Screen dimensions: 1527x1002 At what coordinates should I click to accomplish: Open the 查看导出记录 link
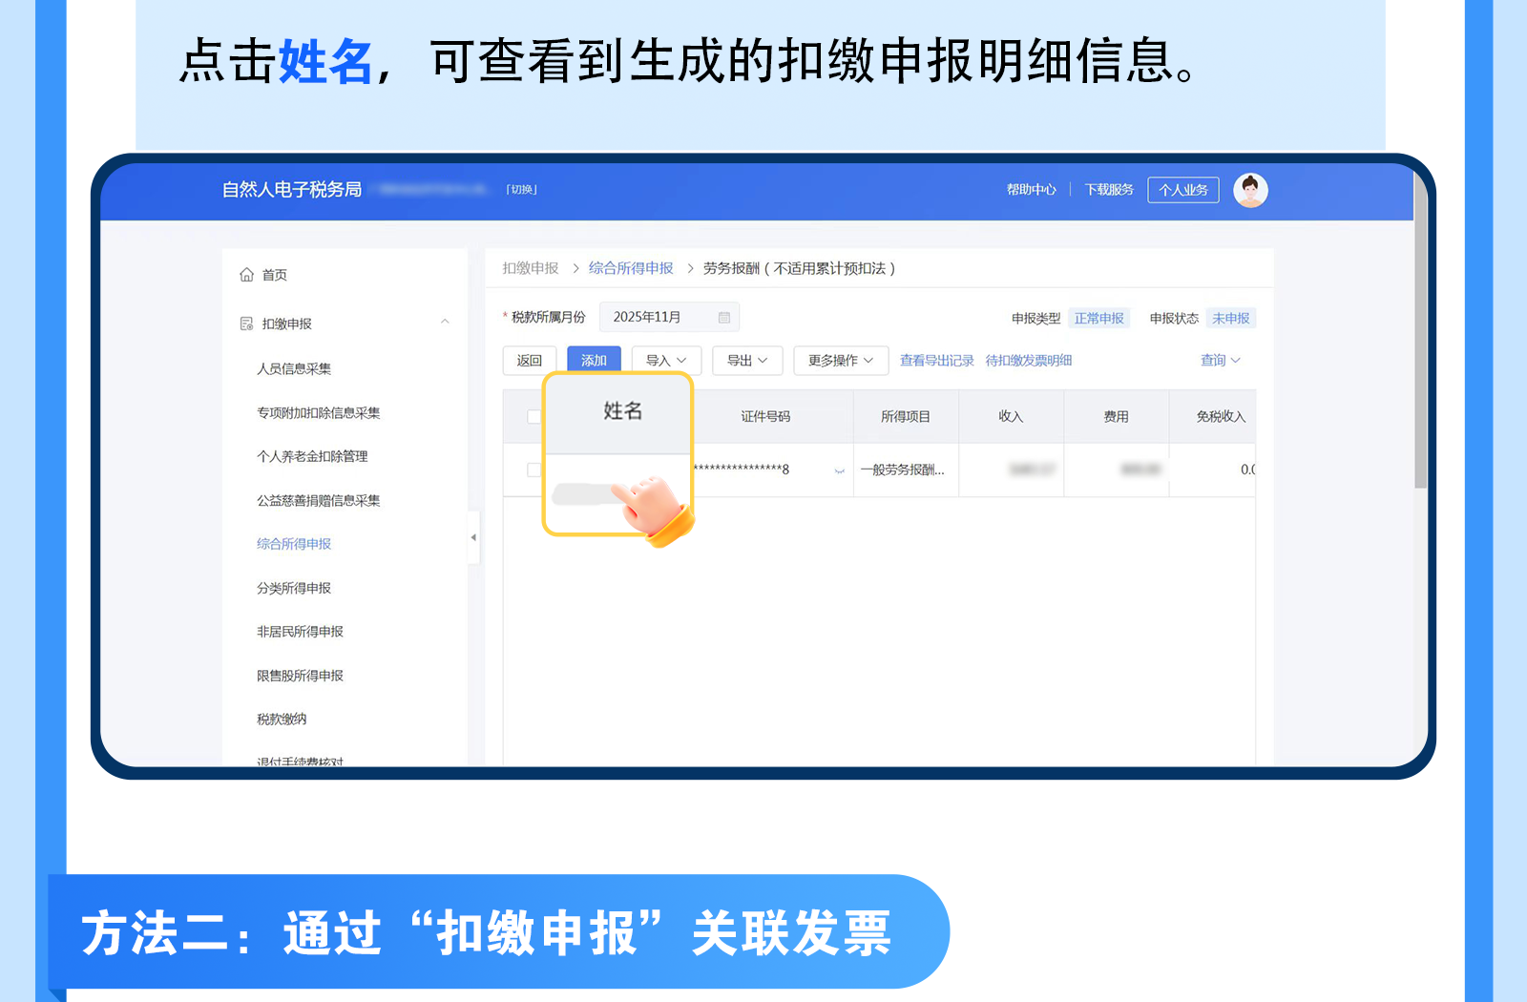[936, 361]
